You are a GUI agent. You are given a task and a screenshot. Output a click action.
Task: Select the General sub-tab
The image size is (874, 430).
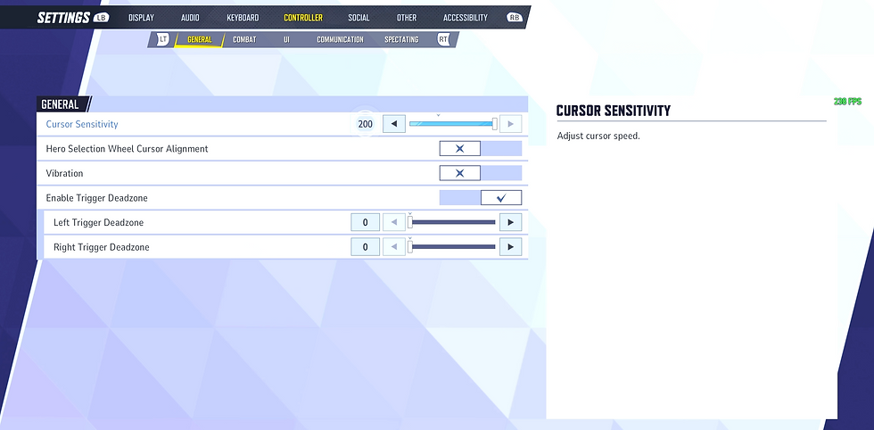200,39
